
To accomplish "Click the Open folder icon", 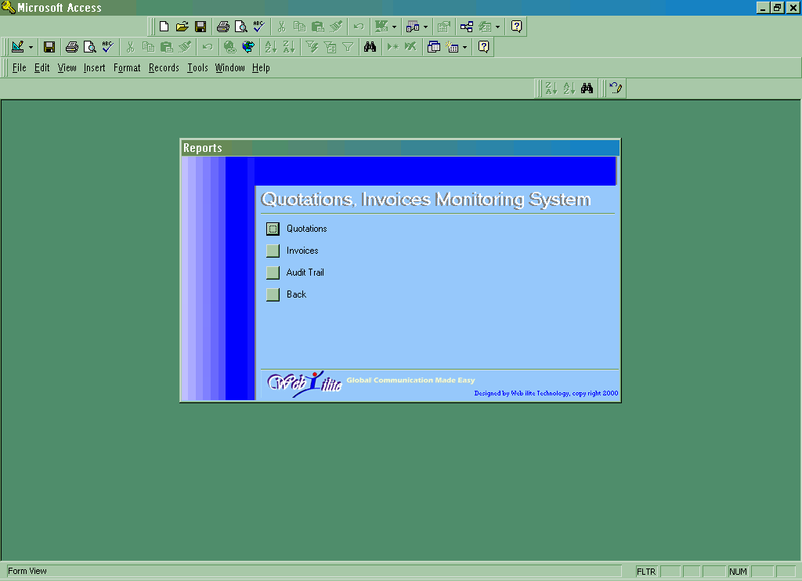I will (x=182, y=27).
